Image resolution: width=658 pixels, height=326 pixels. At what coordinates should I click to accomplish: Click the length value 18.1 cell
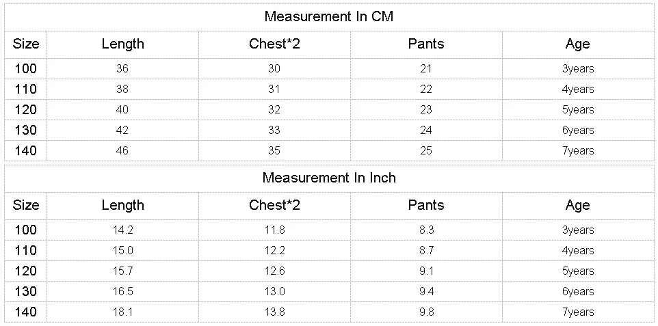(x=122, y=312)
